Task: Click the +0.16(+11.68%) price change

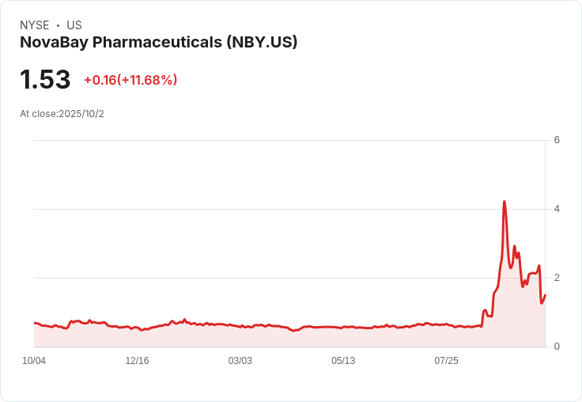Action: (x=130, y=80)
